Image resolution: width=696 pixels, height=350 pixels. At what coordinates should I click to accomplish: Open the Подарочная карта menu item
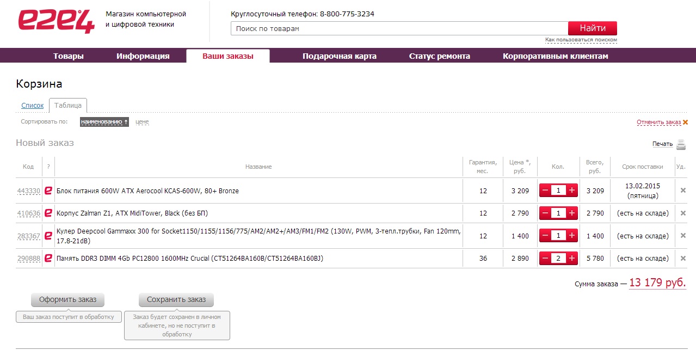tap(340, 56)
